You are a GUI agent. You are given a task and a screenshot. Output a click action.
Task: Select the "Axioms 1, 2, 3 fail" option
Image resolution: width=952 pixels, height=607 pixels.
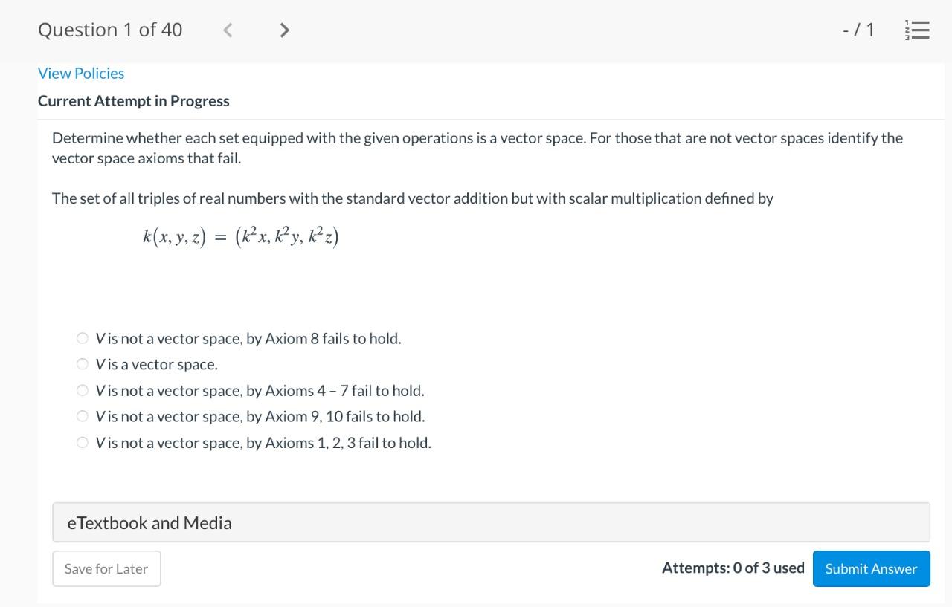[83, 441]
